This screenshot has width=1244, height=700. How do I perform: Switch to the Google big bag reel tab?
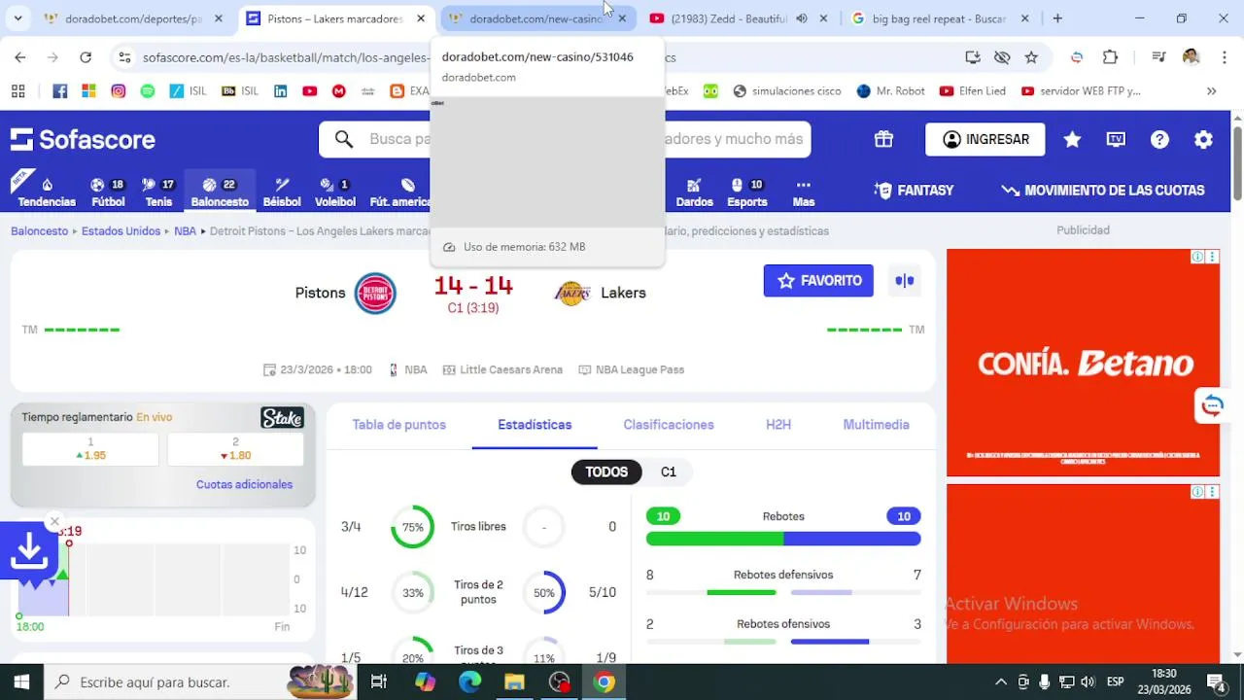pos(938,18)
